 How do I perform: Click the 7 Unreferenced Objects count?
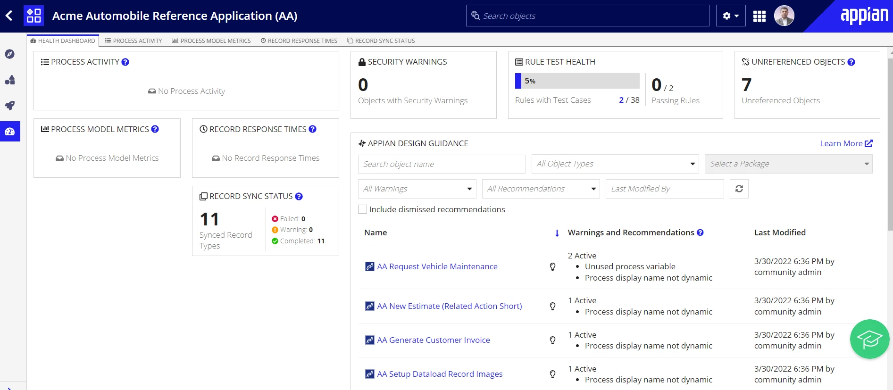[x=746, y=85]
